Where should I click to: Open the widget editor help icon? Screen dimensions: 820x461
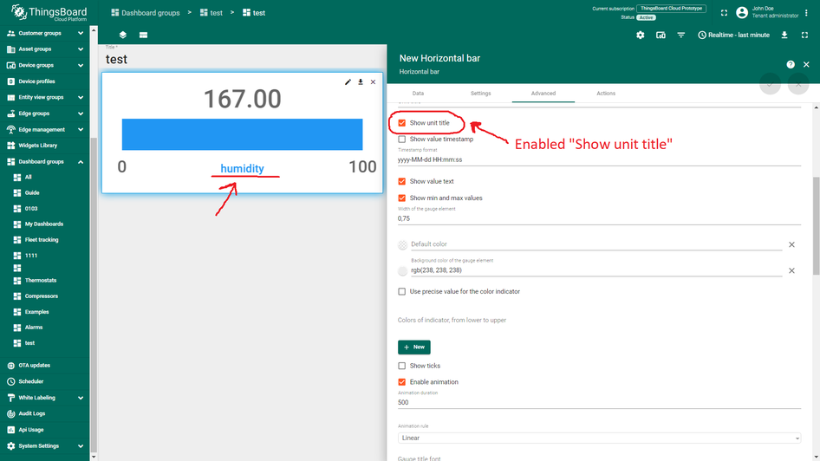791,64
